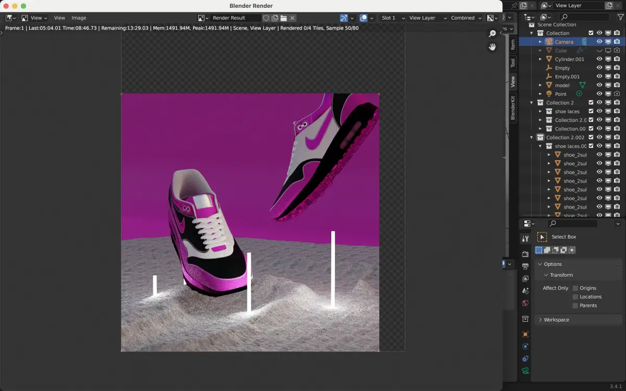Hide Camera in viewport with eye icon
Image resolution: width=626 pixels, height=391 pixels.
click(599, 42)
